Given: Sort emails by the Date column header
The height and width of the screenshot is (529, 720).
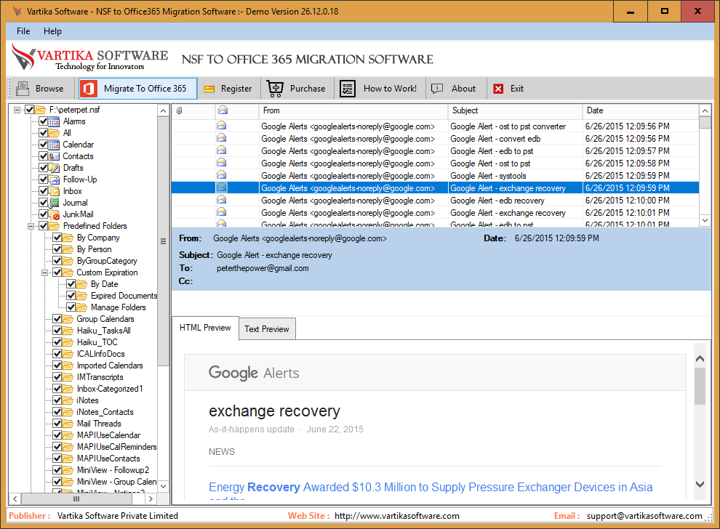Looking at the screenshot, I should [641, 110].
